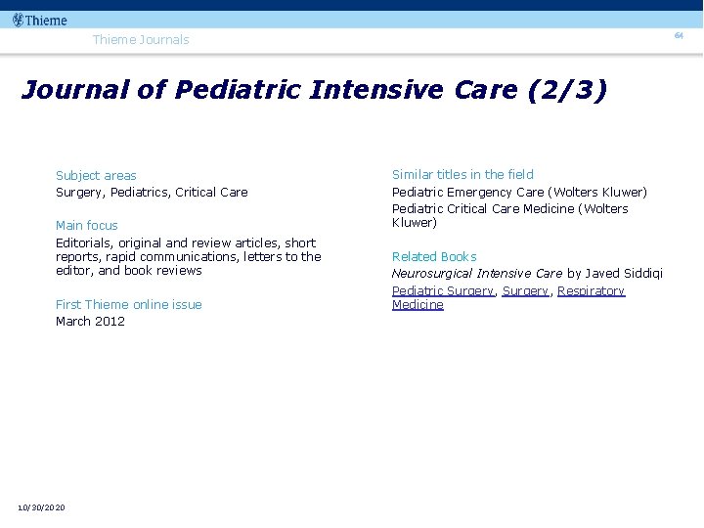Click the 'Subject areas' heading
Image resolution: width=704 pixels, height=528 pixels.
pos(96,176)
